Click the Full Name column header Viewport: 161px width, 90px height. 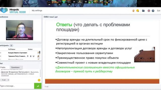point(12,49)
